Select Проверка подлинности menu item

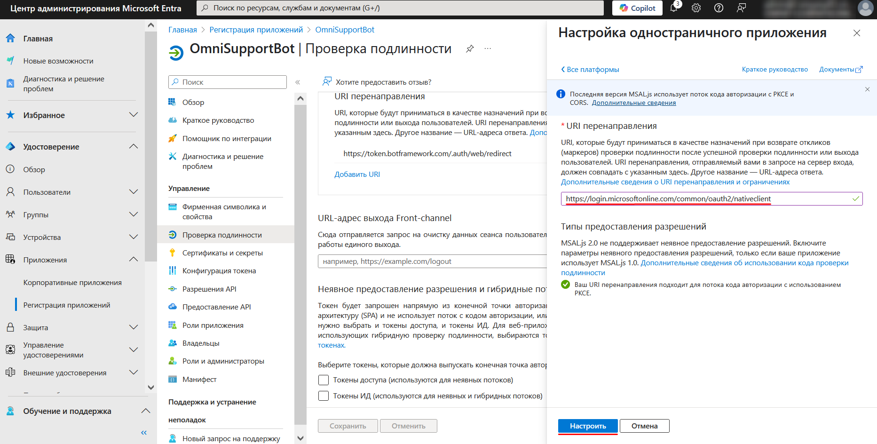point(222,235)
